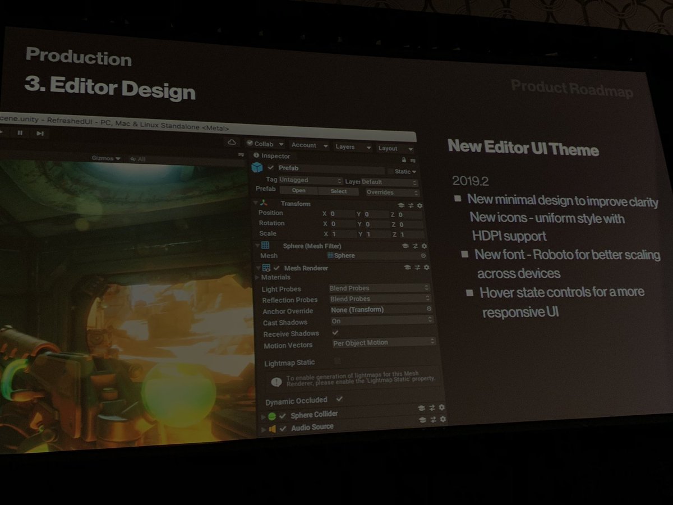
Task: Click the Transform component icon
Action: (264, 203)
